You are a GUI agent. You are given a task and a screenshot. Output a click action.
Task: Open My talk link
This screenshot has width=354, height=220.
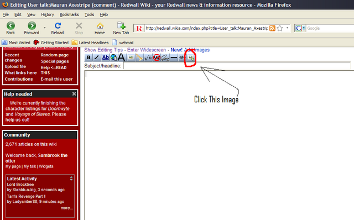point(30,166)
